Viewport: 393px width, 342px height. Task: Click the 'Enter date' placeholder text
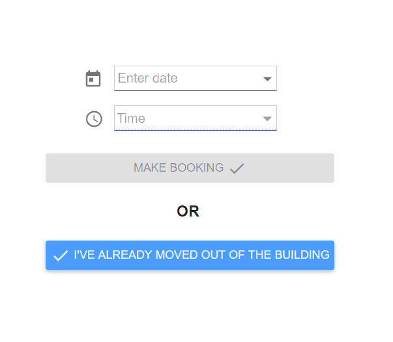pos(148,78)
